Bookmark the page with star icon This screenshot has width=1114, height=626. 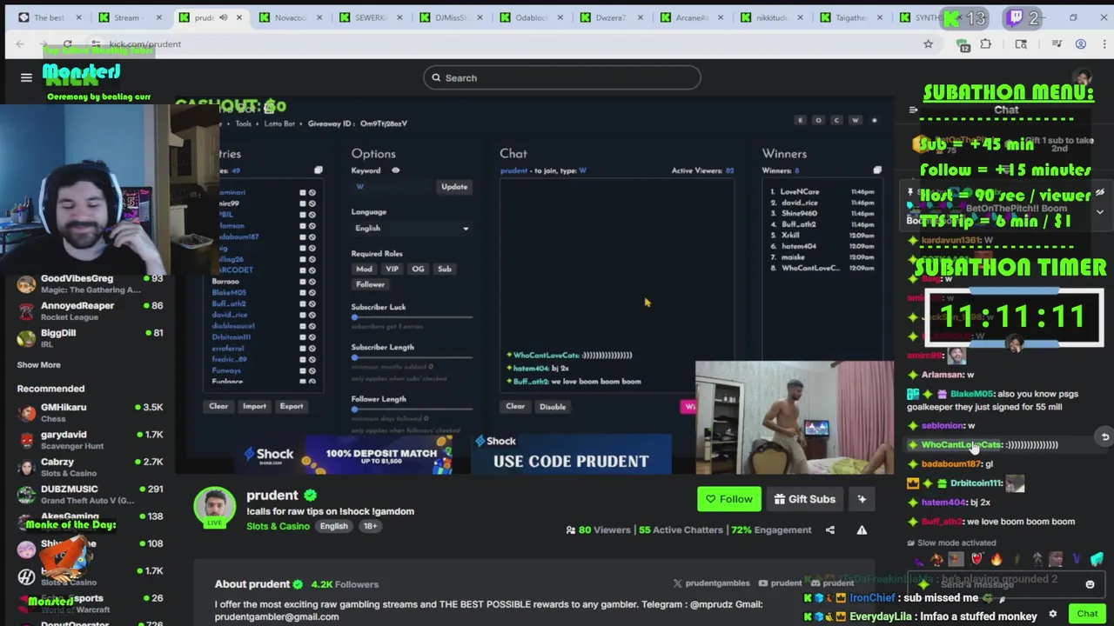pyautogui.click(x=928, y=43)
